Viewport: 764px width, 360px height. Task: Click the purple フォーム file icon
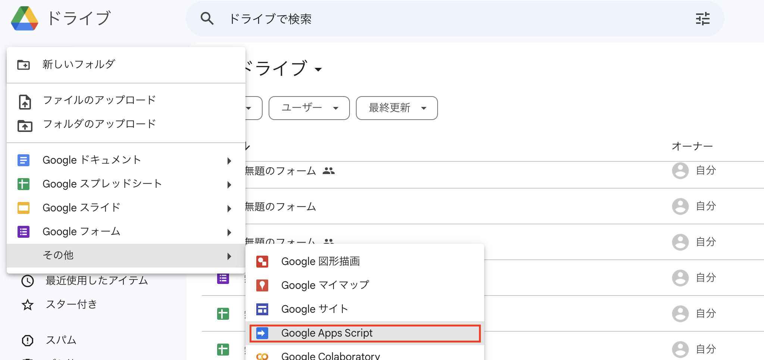(x=222, y=278)
